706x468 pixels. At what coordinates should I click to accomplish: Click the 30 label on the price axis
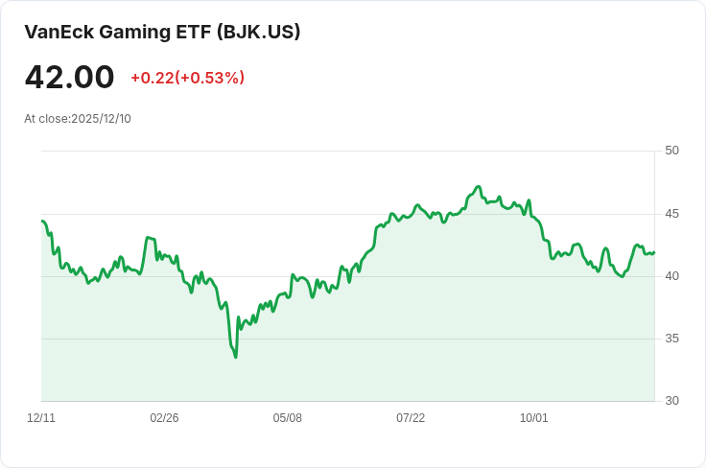click(x=671, y=401)
